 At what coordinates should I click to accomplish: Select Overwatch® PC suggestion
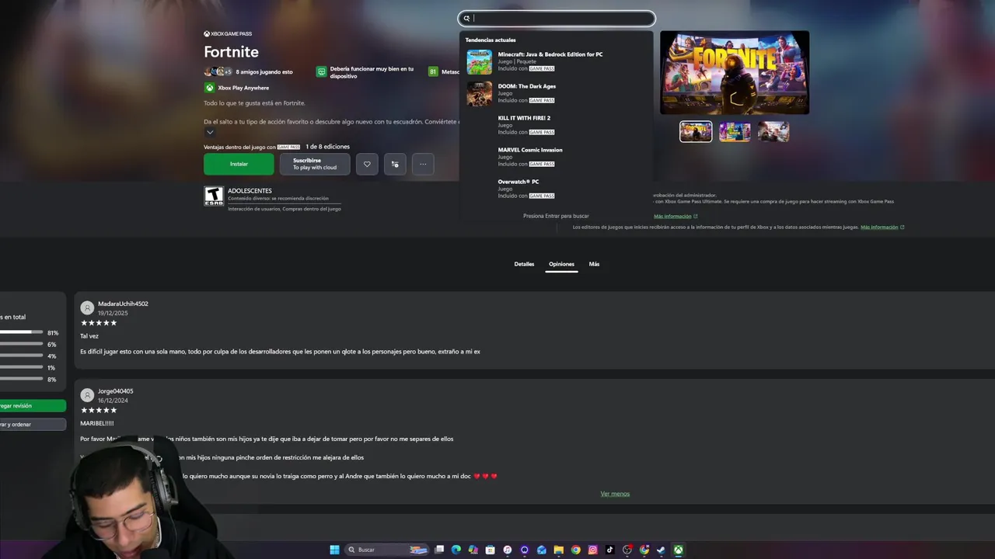coord(556,189)
